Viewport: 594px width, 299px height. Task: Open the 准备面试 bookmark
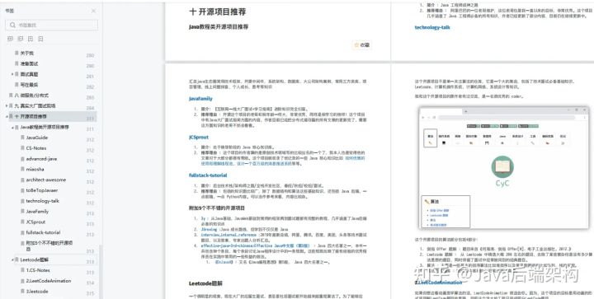point(29,64)
